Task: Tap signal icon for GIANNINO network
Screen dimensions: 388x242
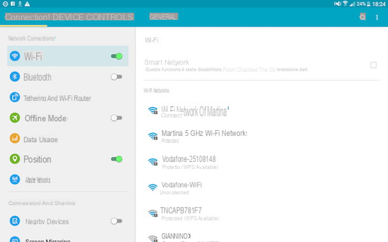Action: click(153, 238)
